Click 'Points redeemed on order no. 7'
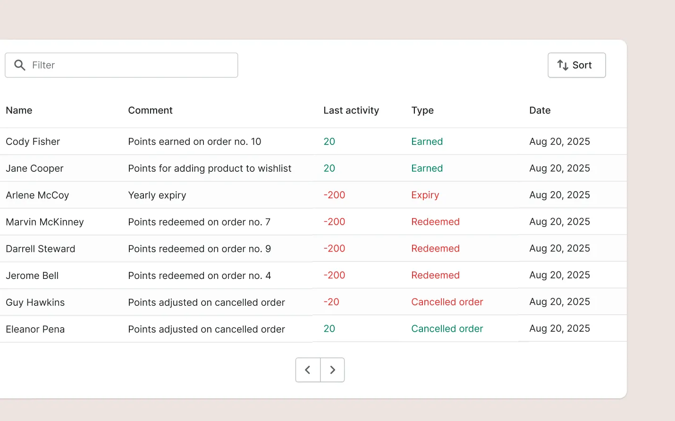The height and width of the screenshot is (421, 675). [x=199, y=222]
